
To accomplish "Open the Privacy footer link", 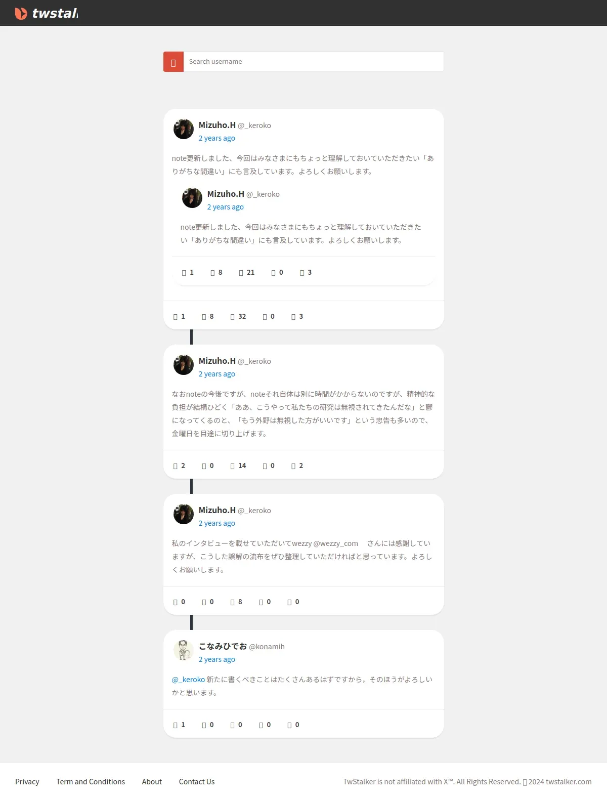I will pyautogui.click(x=27, y=782).
